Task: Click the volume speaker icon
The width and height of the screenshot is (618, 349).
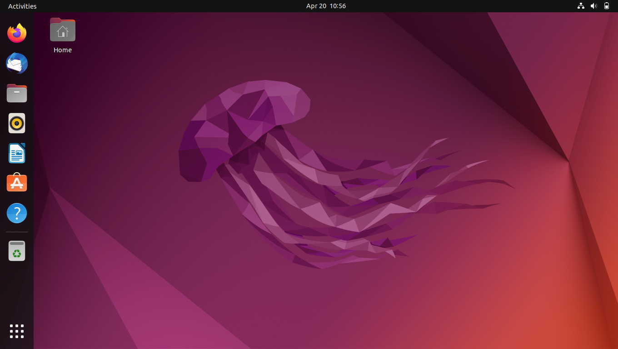Action: (x=593, y=6)
